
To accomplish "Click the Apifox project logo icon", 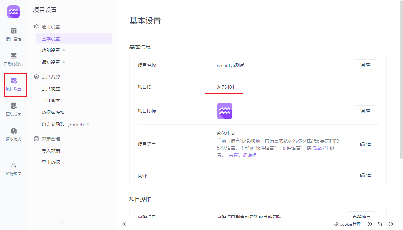I will 14,12.
